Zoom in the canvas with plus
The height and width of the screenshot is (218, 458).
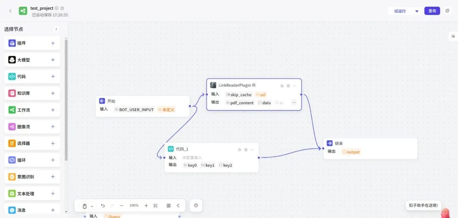[146, 205]
